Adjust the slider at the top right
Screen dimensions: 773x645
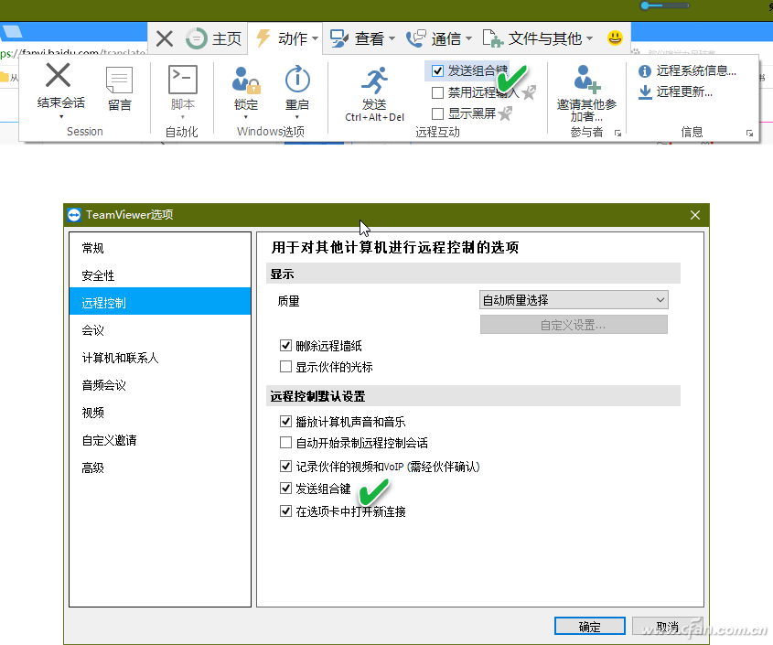point(664,5)
